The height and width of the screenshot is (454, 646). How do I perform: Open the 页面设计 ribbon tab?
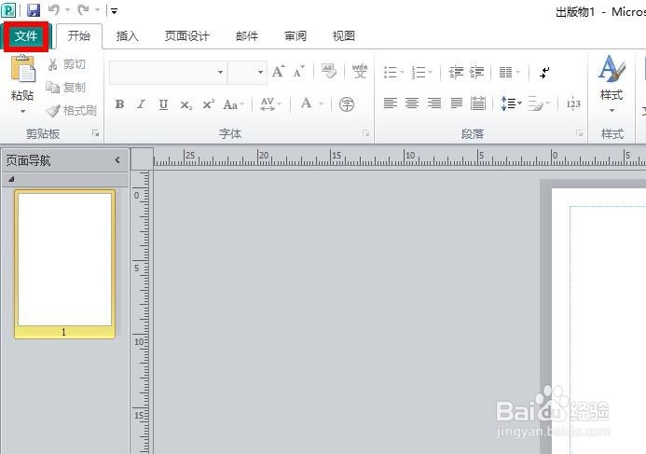pyautogui.click(x=187, y=36)
